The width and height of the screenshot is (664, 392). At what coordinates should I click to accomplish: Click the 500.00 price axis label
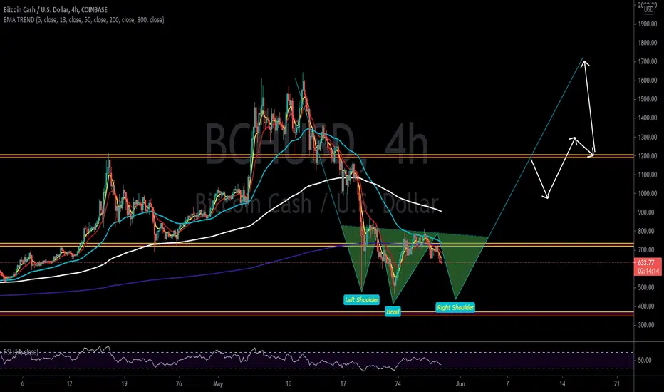pos(647,288)
